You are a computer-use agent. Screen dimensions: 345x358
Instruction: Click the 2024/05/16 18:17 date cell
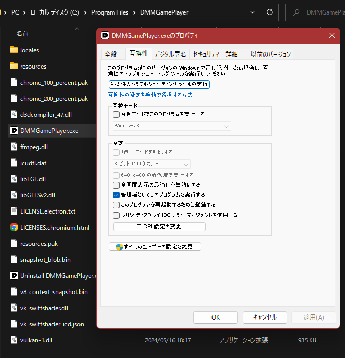pos(168,340)
